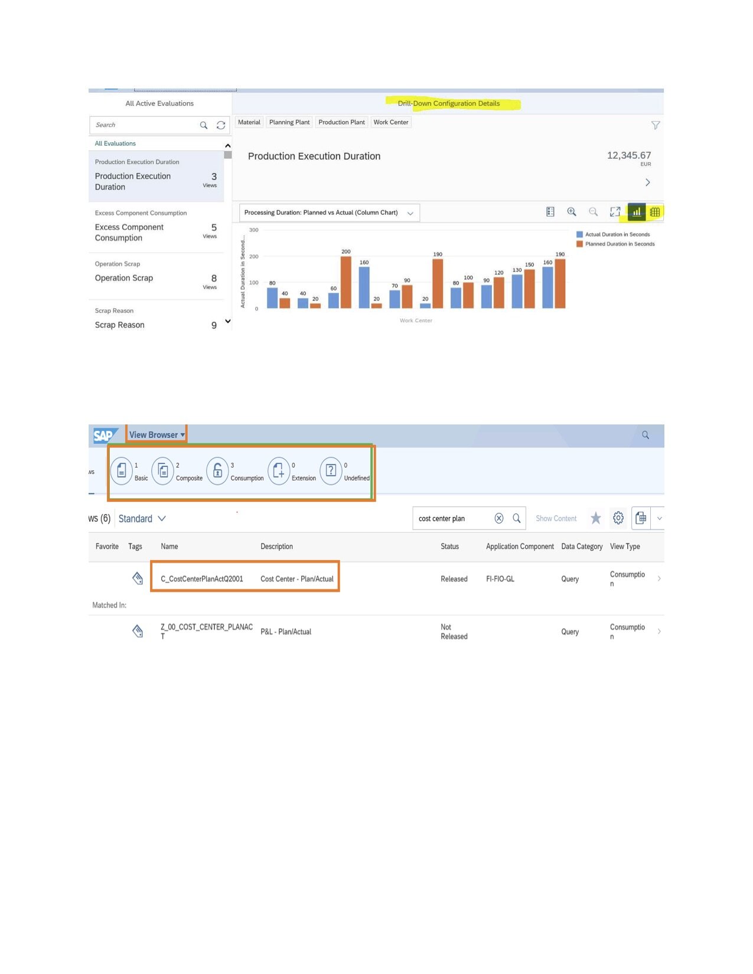Click the Name column header
Screen dimensions: 753x974
pos(169,547)
